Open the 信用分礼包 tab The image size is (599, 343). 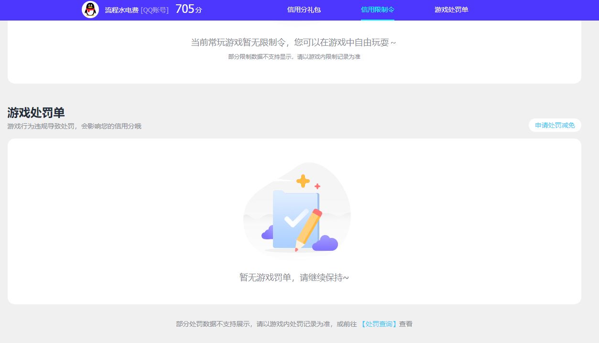point(304,10)
